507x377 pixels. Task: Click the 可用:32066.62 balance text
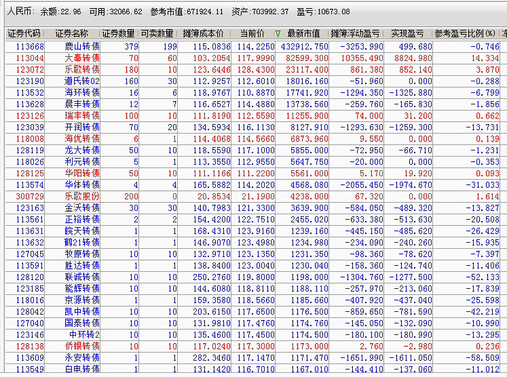[x=116, y=12]
